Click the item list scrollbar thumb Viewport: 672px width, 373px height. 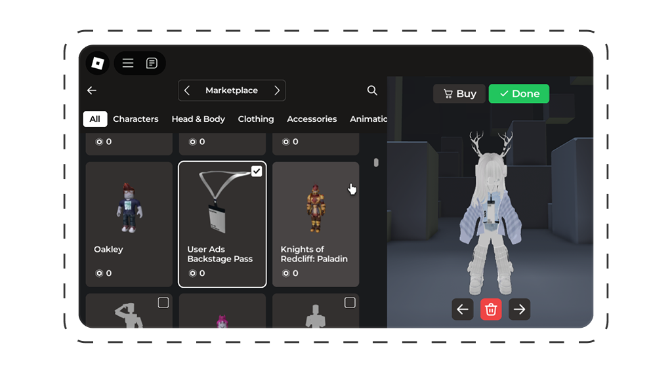[x=376, y=163]
